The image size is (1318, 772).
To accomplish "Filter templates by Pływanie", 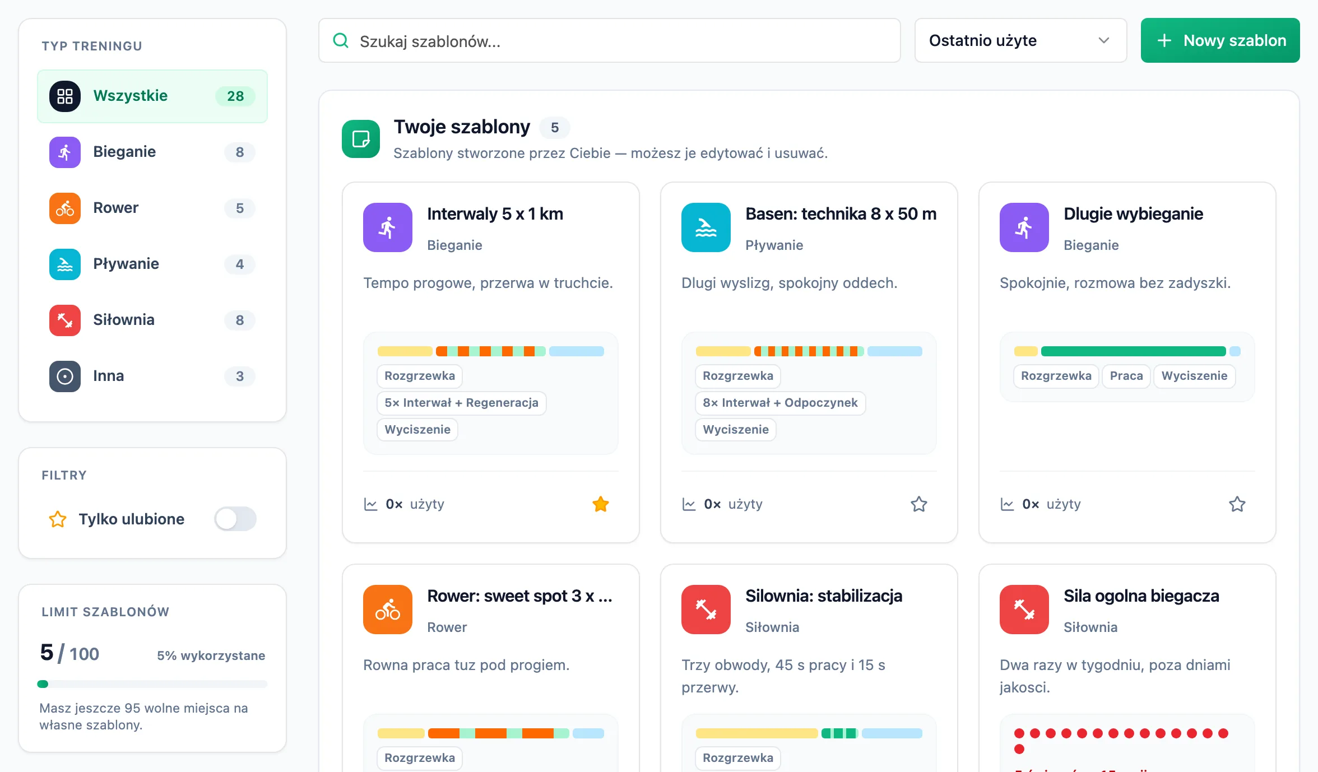I will tap(152, 264).
